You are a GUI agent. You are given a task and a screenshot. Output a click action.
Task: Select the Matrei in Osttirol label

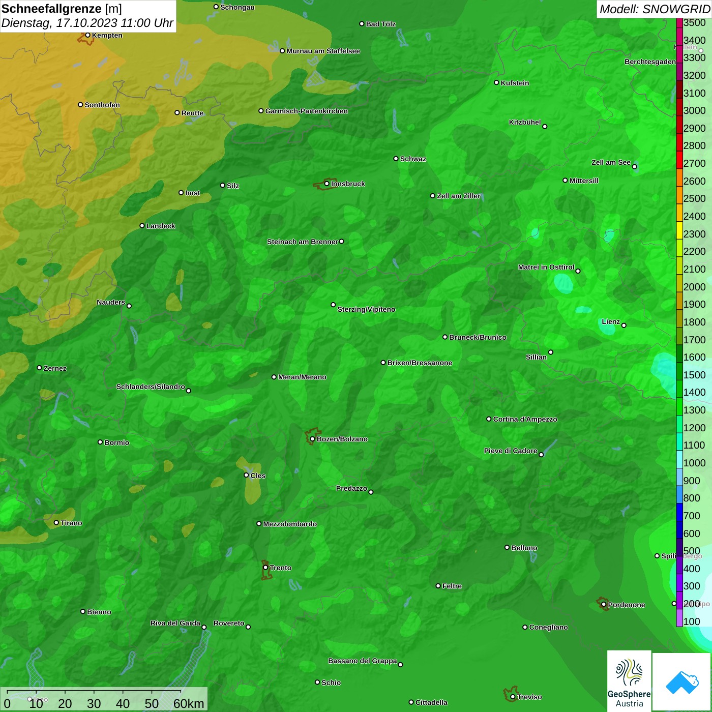point(546,267)
